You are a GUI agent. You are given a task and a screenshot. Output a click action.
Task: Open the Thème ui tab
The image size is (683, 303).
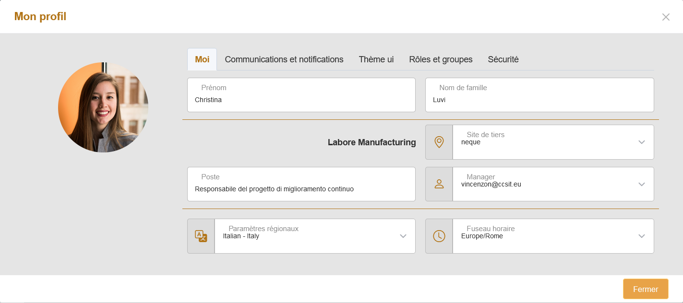[376, 59]
